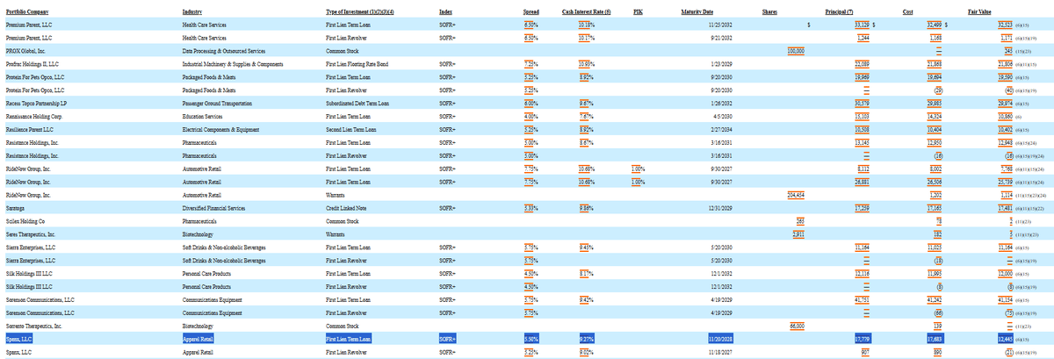This screenshot has width=1054, height=359.
Task: Select the PROX Global, Inc. company cell
Action: [26, 52]
